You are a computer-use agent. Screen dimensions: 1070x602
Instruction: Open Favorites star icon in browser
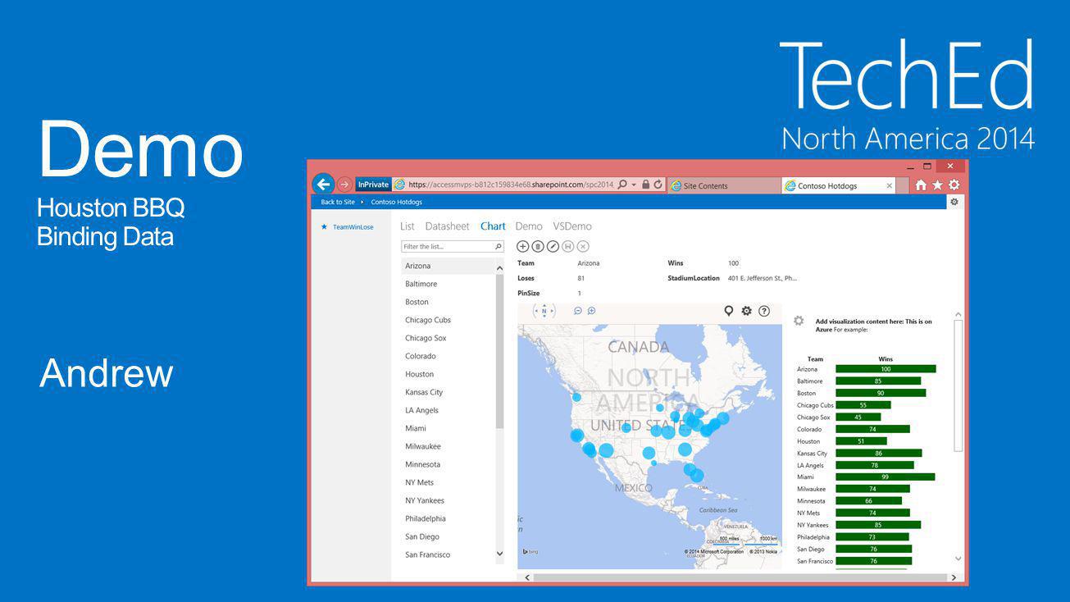click(937, 185)
